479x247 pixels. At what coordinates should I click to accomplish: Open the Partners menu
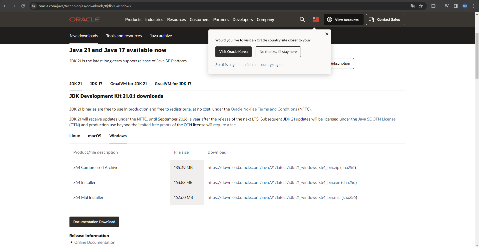[x=221, y=19]
